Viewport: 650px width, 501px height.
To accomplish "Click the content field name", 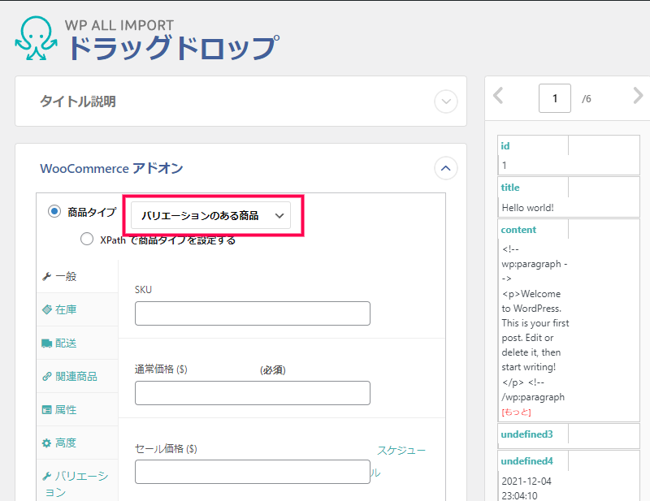I will click(518, 230).
